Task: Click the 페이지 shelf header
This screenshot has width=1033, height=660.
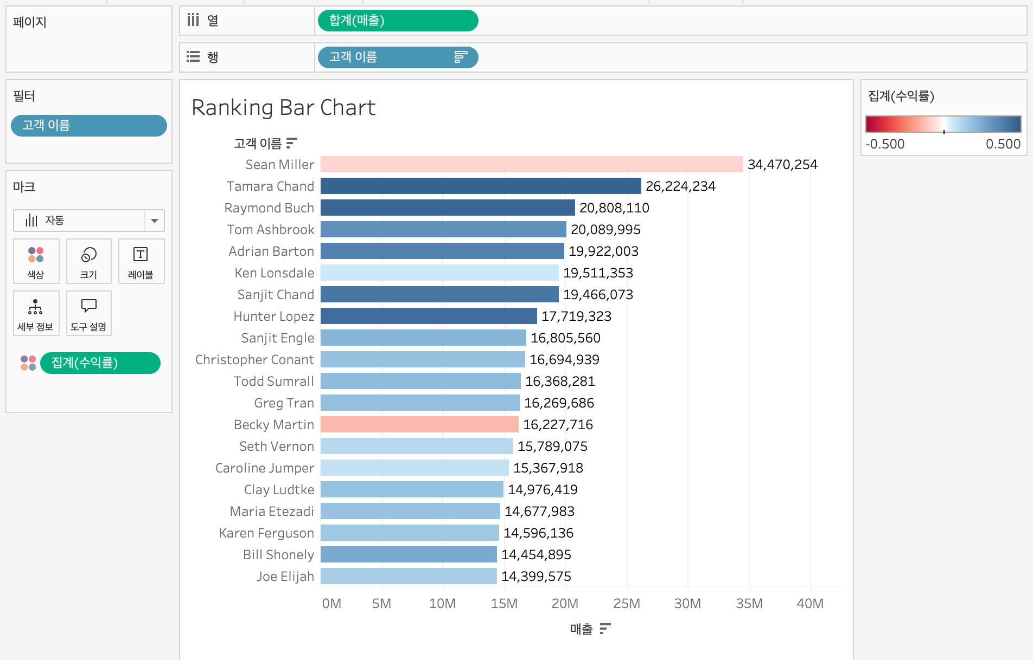Action: pyautogui.click(x=30, y=22)
